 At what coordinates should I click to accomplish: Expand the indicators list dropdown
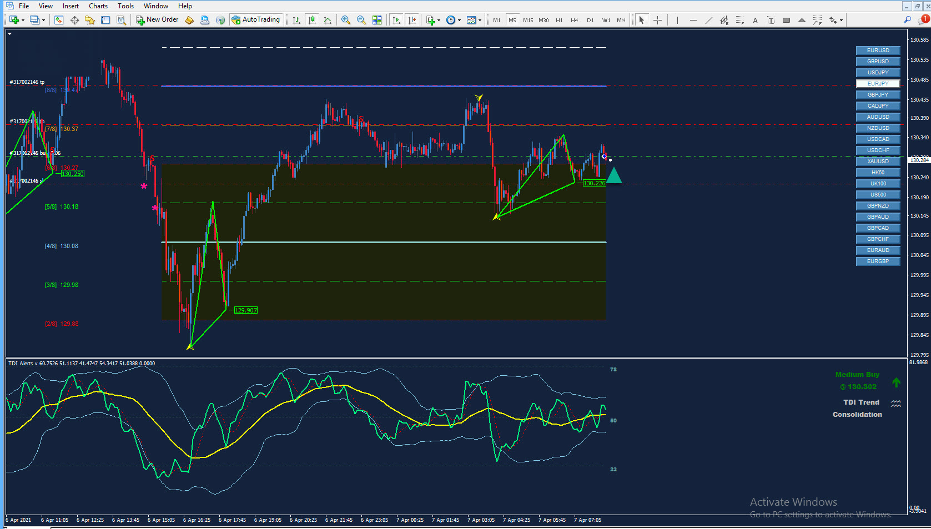439,21
